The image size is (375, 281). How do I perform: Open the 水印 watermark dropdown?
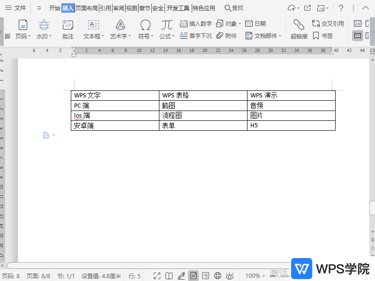pyautogui.click(x=44, y=30)
